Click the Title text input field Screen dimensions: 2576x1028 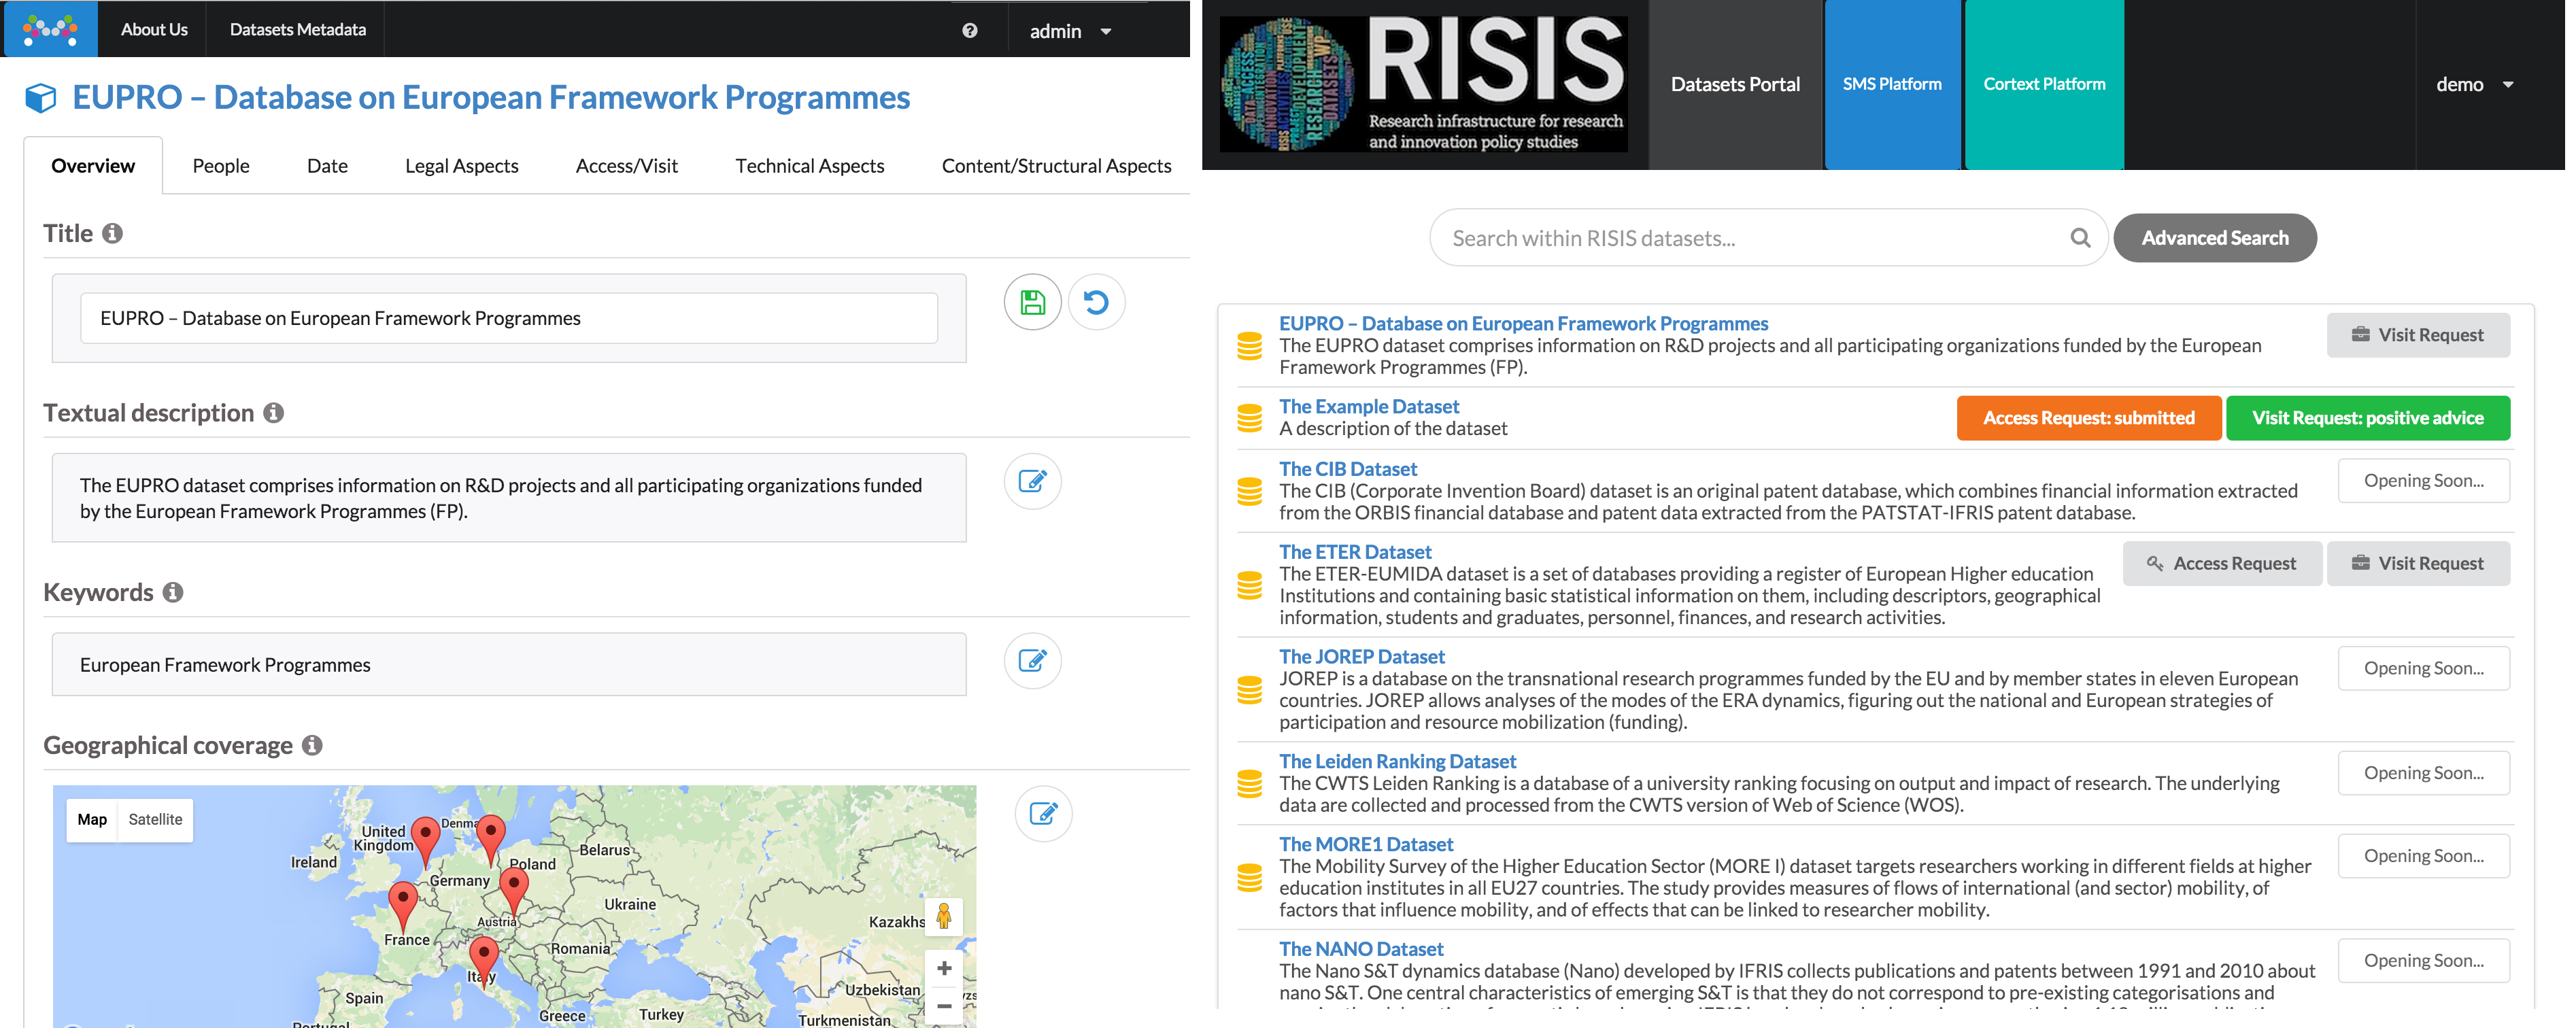point(509,318)
